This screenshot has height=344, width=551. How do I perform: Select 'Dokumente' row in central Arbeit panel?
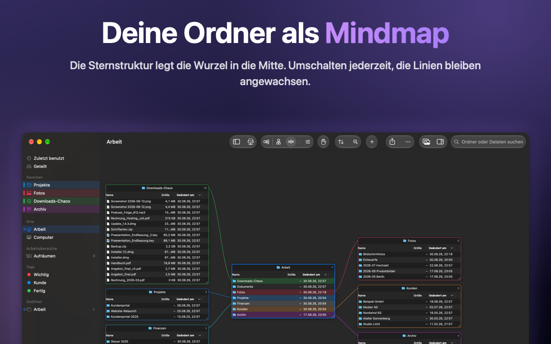tap(283, 286)
